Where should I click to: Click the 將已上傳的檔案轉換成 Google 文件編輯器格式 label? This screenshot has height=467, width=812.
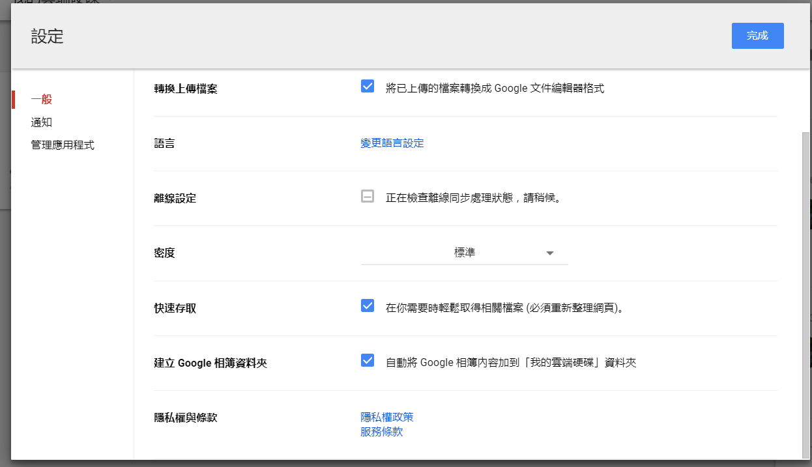495,89
